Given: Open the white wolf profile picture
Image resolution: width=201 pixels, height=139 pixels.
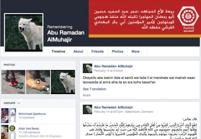Looking at the screenshot, I should 24,33.
